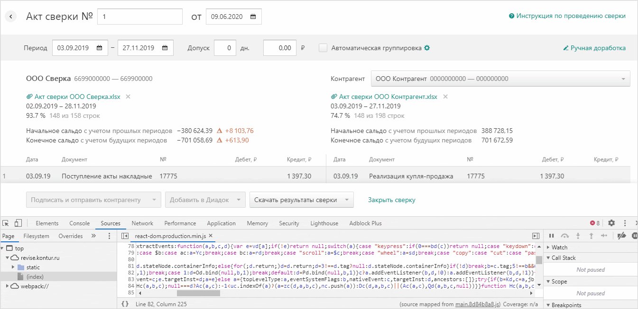638x309 pixels.
Task: Remove the attached file Акт сверки ООО Контрагент.xlsx
Action: click(x=445, y=97)
